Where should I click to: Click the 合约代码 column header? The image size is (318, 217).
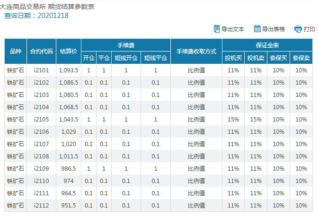click(x=41, y=51)
